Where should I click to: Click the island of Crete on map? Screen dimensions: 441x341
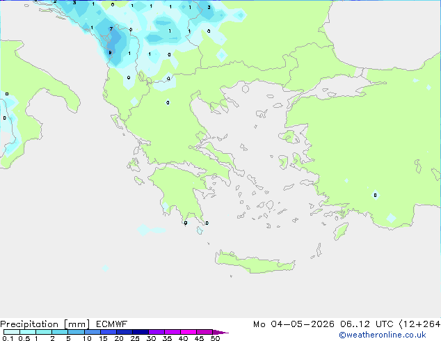255,262
